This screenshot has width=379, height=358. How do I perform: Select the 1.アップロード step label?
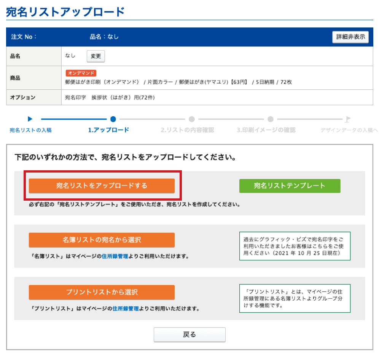tap(108, 130)
